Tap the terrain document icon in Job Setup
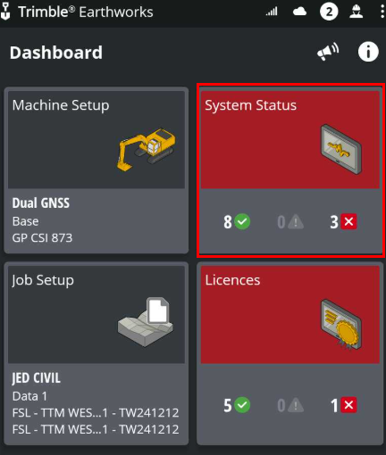The height and width of the screenshot is (455, 386). 146,322
